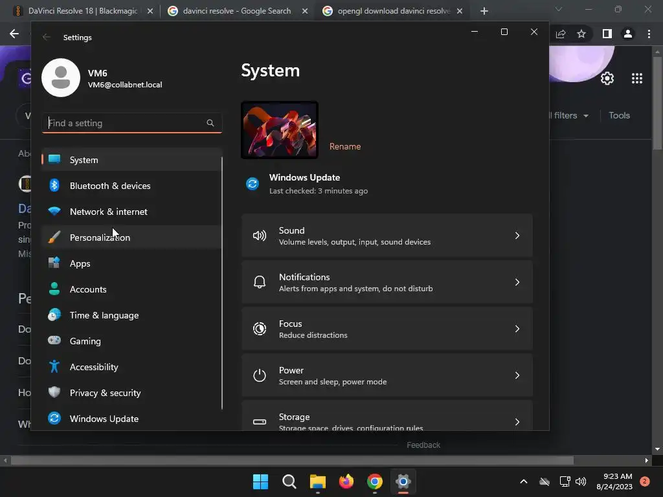Image resolution: width=663 pixels, height=497 pixels.
Task: Click Chrome vertical scrollbar
Action: 657,104
